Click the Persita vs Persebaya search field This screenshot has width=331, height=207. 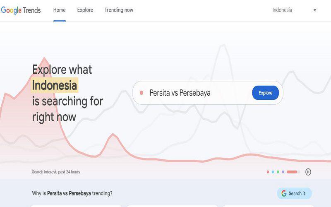coord(208,93)
